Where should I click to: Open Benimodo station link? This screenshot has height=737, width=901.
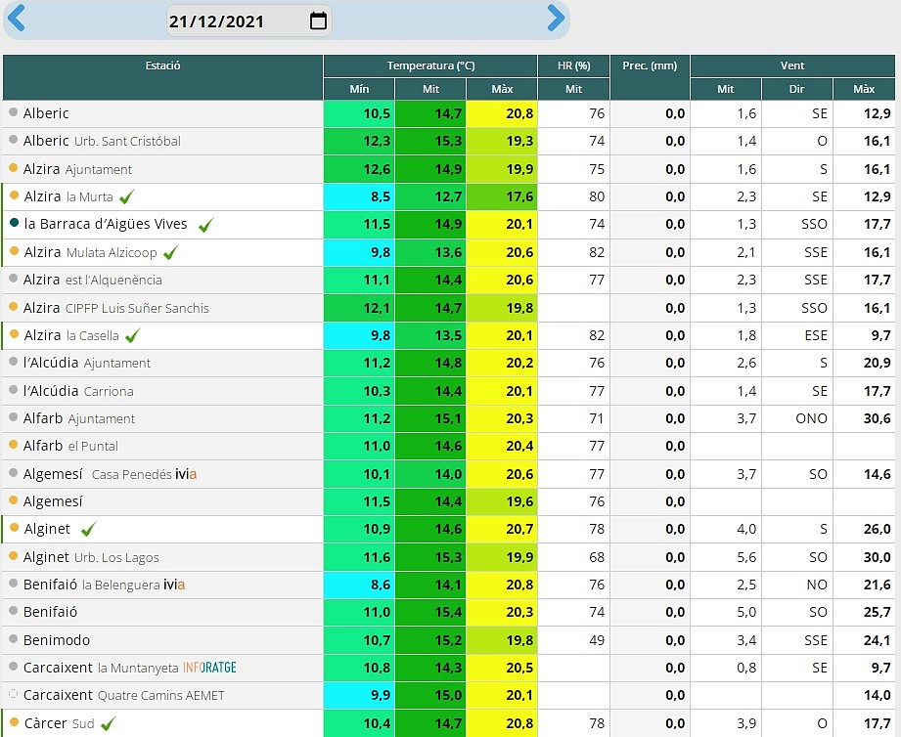57,640
